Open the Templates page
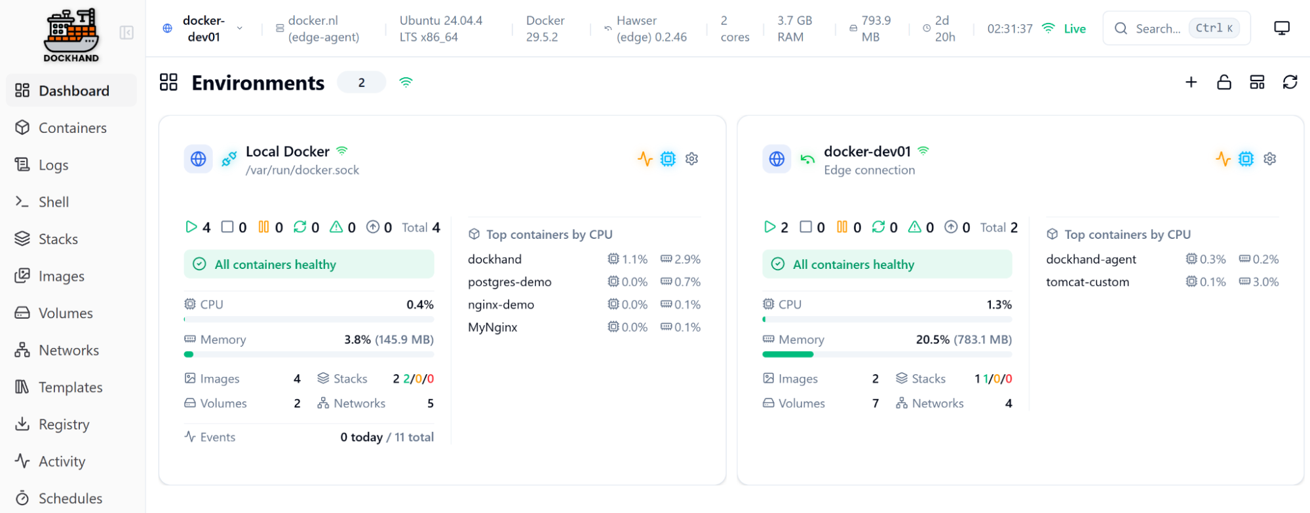The width and height of the screenshot is (1310, 513). [x=71, y=387]
